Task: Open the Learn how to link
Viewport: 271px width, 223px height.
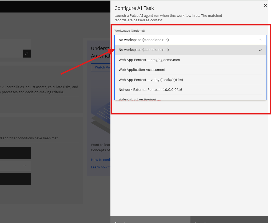Action: tap(101, 167)
